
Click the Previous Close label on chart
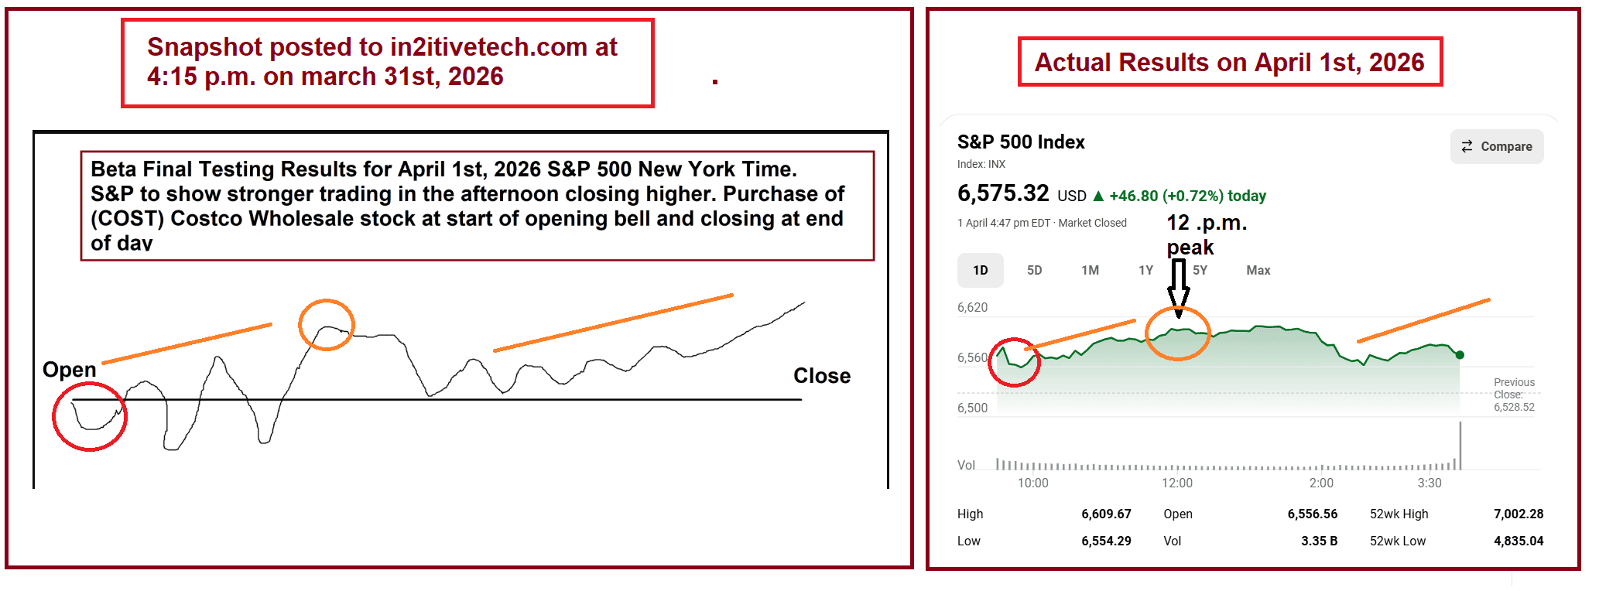1514,388
